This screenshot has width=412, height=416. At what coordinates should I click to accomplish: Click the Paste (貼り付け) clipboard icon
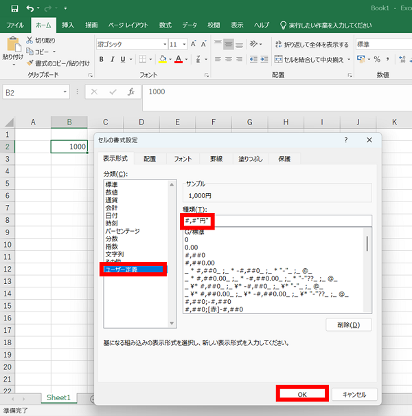pos(13,45)
